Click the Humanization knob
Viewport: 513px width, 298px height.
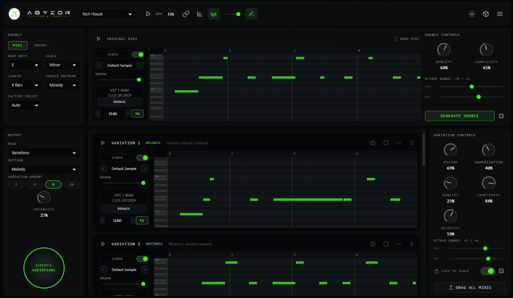(488, 150)
